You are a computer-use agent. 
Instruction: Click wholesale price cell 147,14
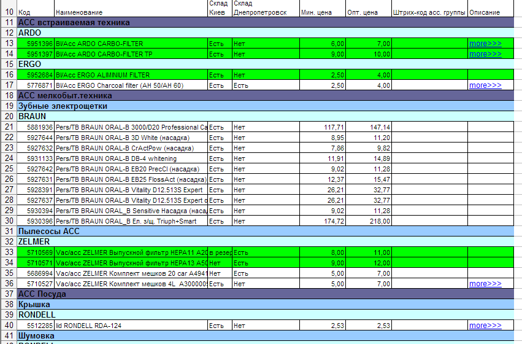tap(369, 127)
